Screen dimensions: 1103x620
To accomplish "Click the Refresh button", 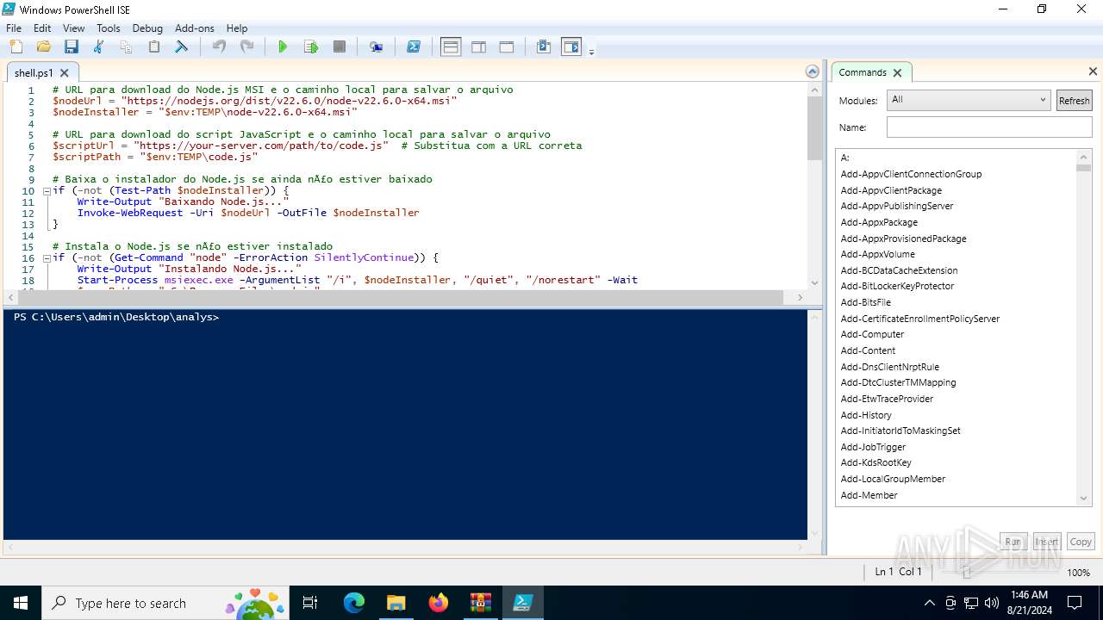I will click(x=1074, y=101).
